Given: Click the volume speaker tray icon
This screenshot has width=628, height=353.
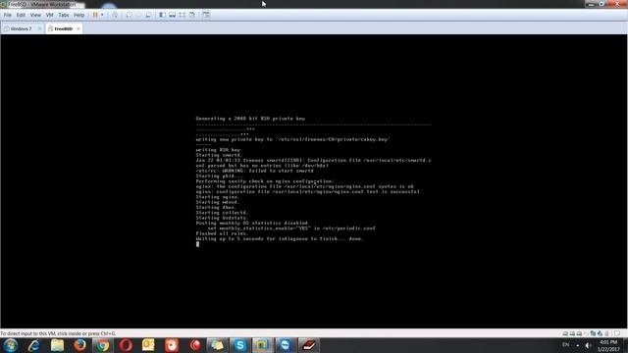Looking at the screenshot, I should click(589, 345).
